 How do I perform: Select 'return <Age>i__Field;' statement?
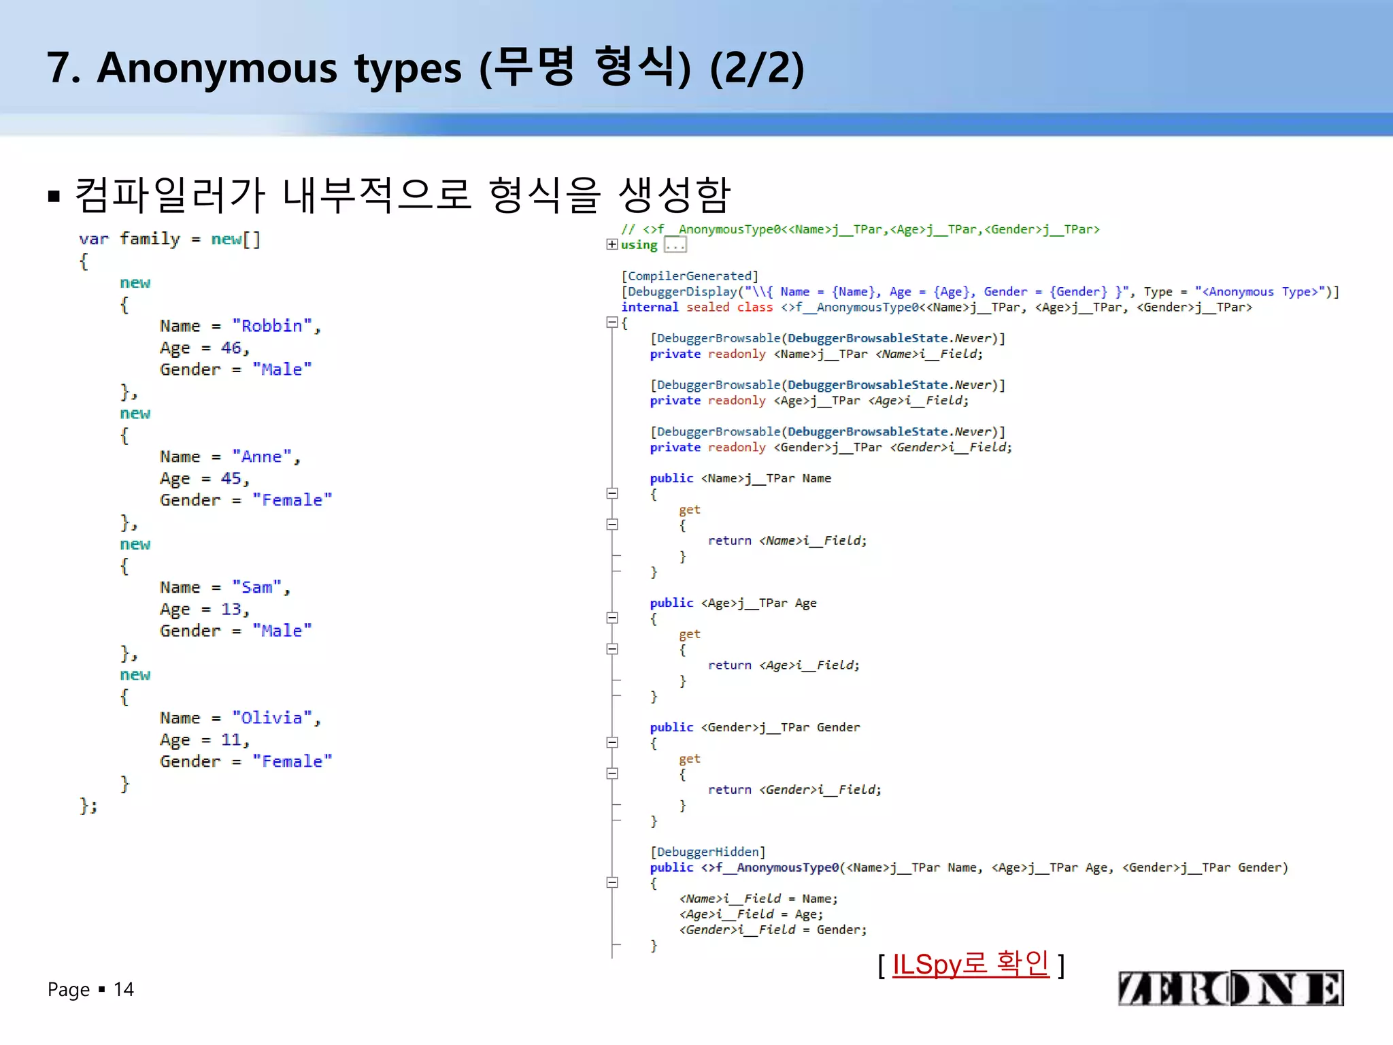click(x=784, y=665)
